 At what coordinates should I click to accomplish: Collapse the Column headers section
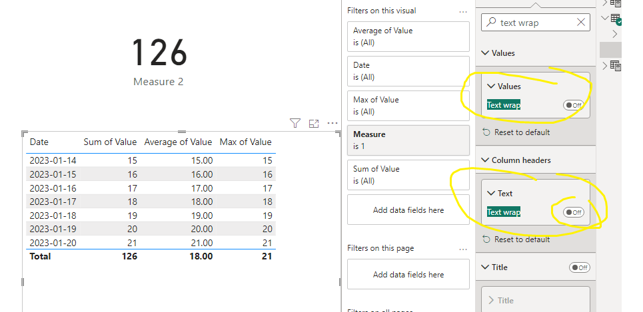pyautogui.click(x=485, y=160)
